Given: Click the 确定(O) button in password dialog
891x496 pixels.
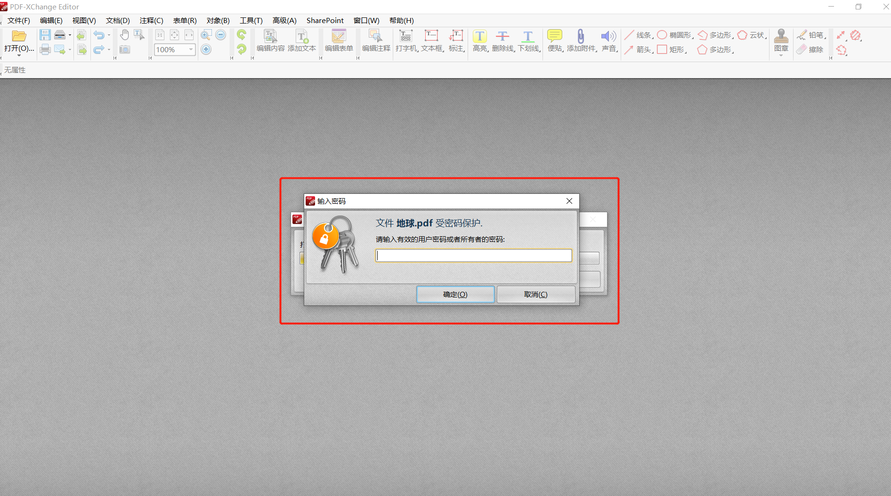Looking at the screenshot, I should (455, 295).
